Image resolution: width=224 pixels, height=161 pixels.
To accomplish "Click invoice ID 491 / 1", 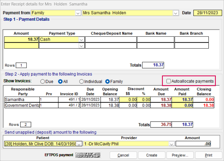I will (x=69, y=99).
